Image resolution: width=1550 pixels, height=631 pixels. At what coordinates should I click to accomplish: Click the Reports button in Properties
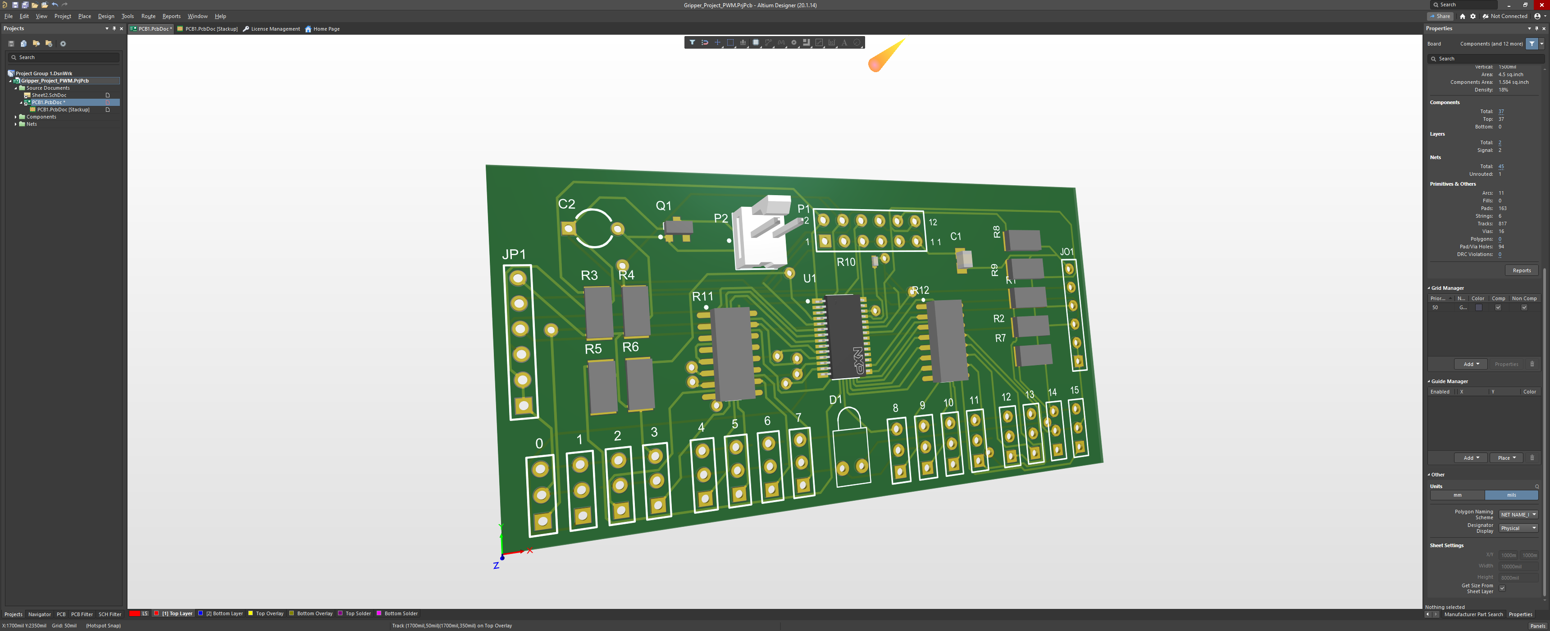click(x=1522, y=270)
